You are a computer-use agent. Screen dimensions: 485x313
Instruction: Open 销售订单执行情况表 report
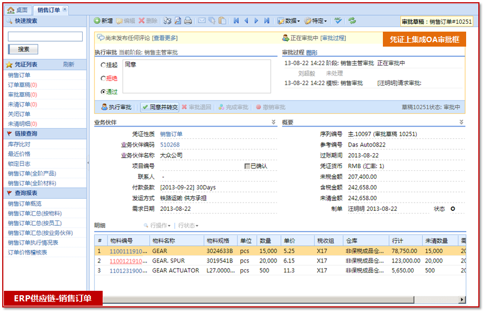33,243
